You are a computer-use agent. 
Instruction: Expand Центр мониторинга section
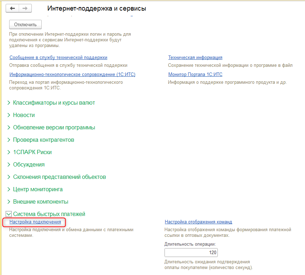click(x=35, y=189)
